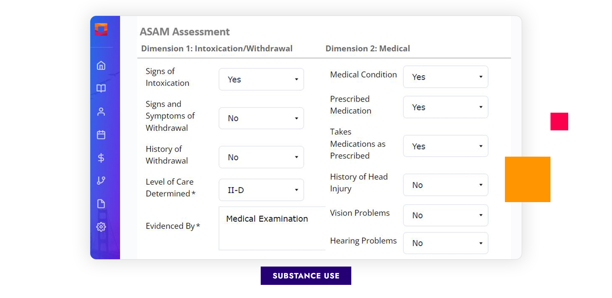Open the Level of Care Determined dropdown

tap(261, 190)
